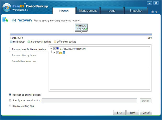
Task: Open the dropdown arrow beside help icon
Action: pyautogui.click(x=156, y=12)
